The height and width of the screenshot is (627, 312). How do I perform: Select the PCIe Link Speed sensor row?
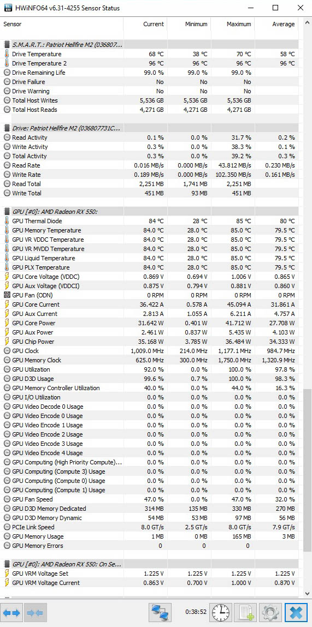tap(150, 527)
